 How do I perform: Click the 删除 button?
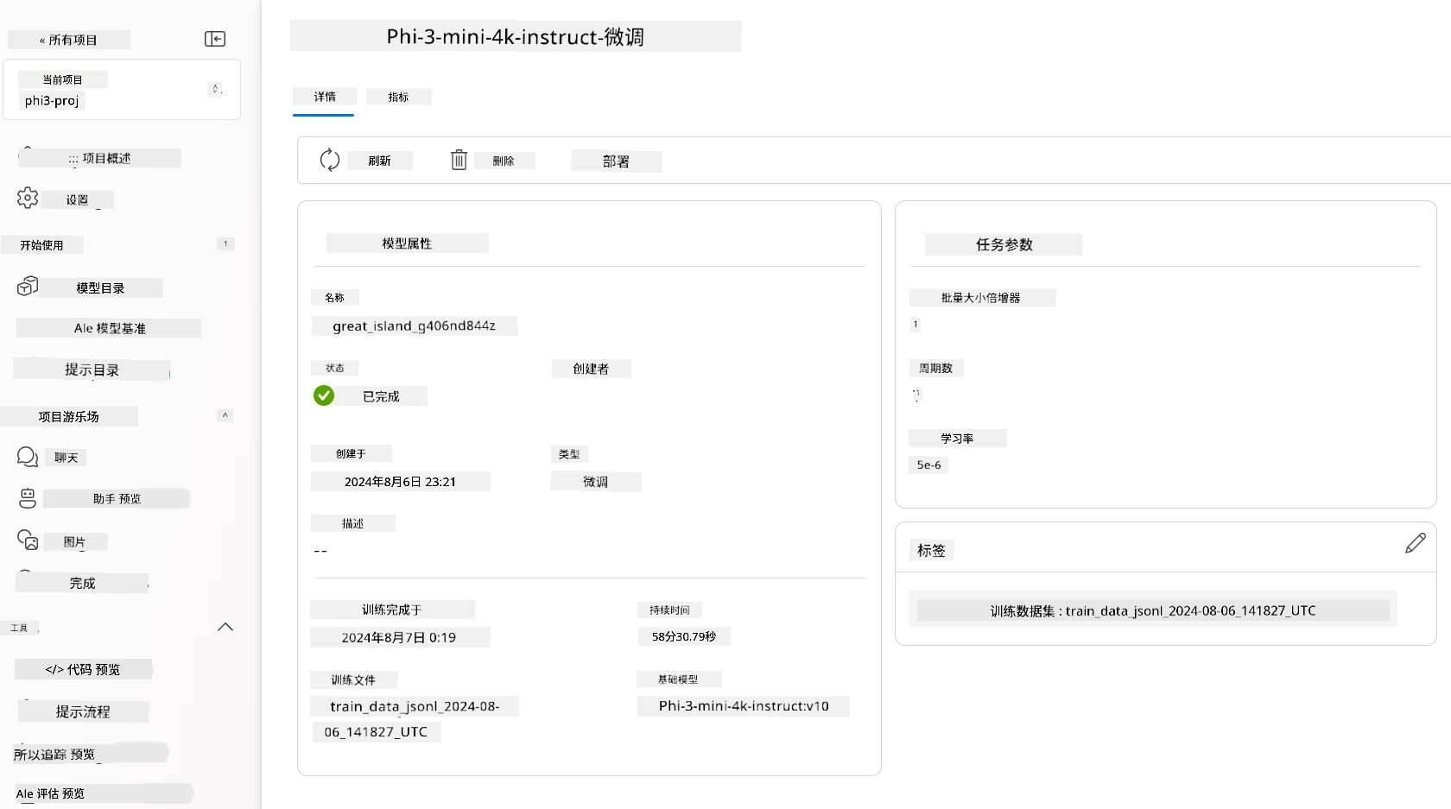504,161
